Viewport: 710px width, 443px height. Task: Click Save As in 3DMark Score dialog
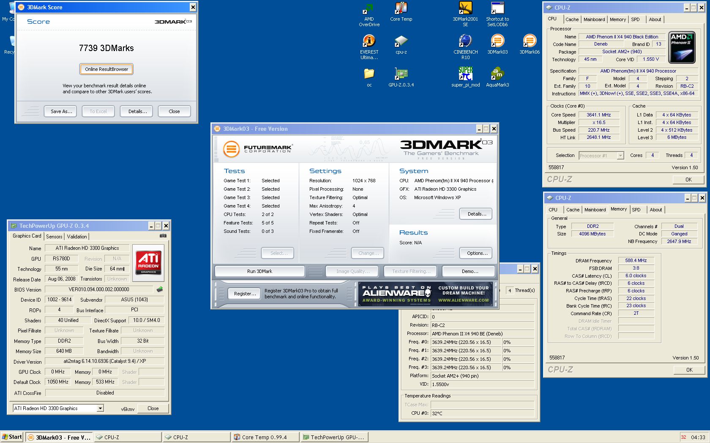point(60,111)
